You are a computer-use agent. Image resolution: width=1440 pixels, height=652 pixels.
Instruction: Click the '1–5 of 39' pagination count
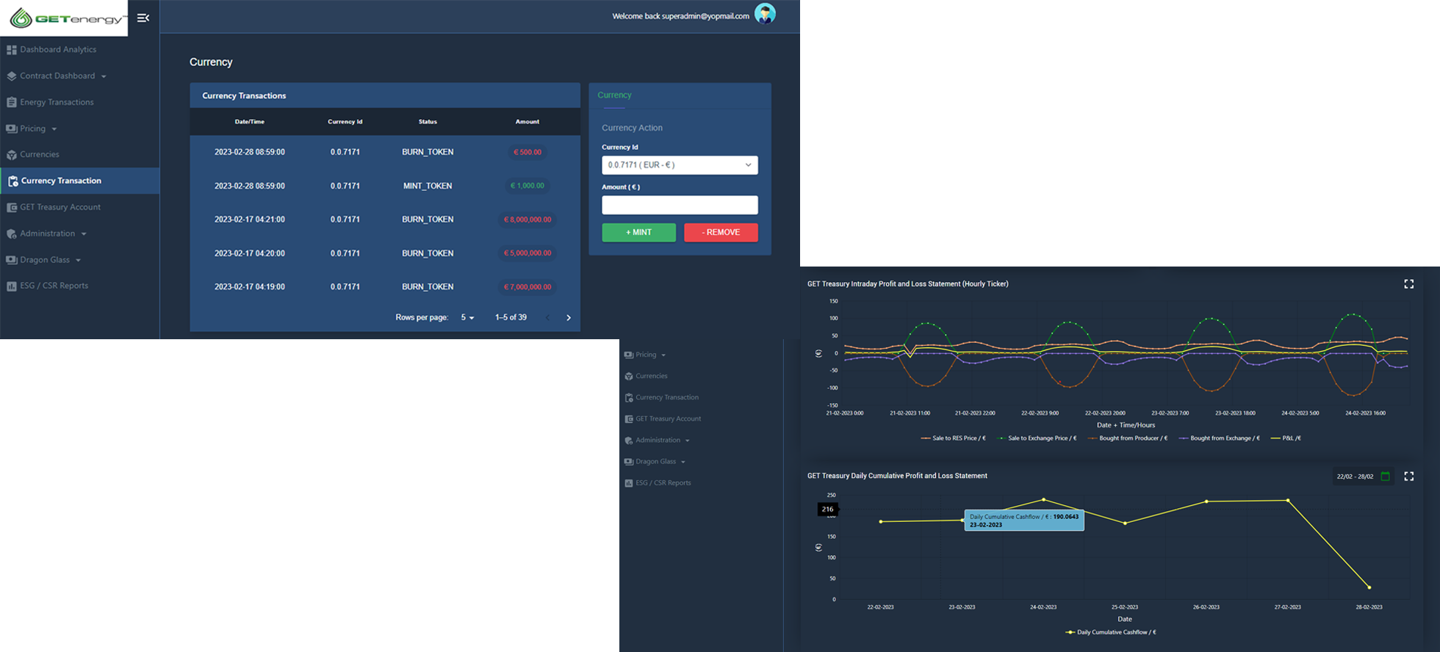coord(511,318)
